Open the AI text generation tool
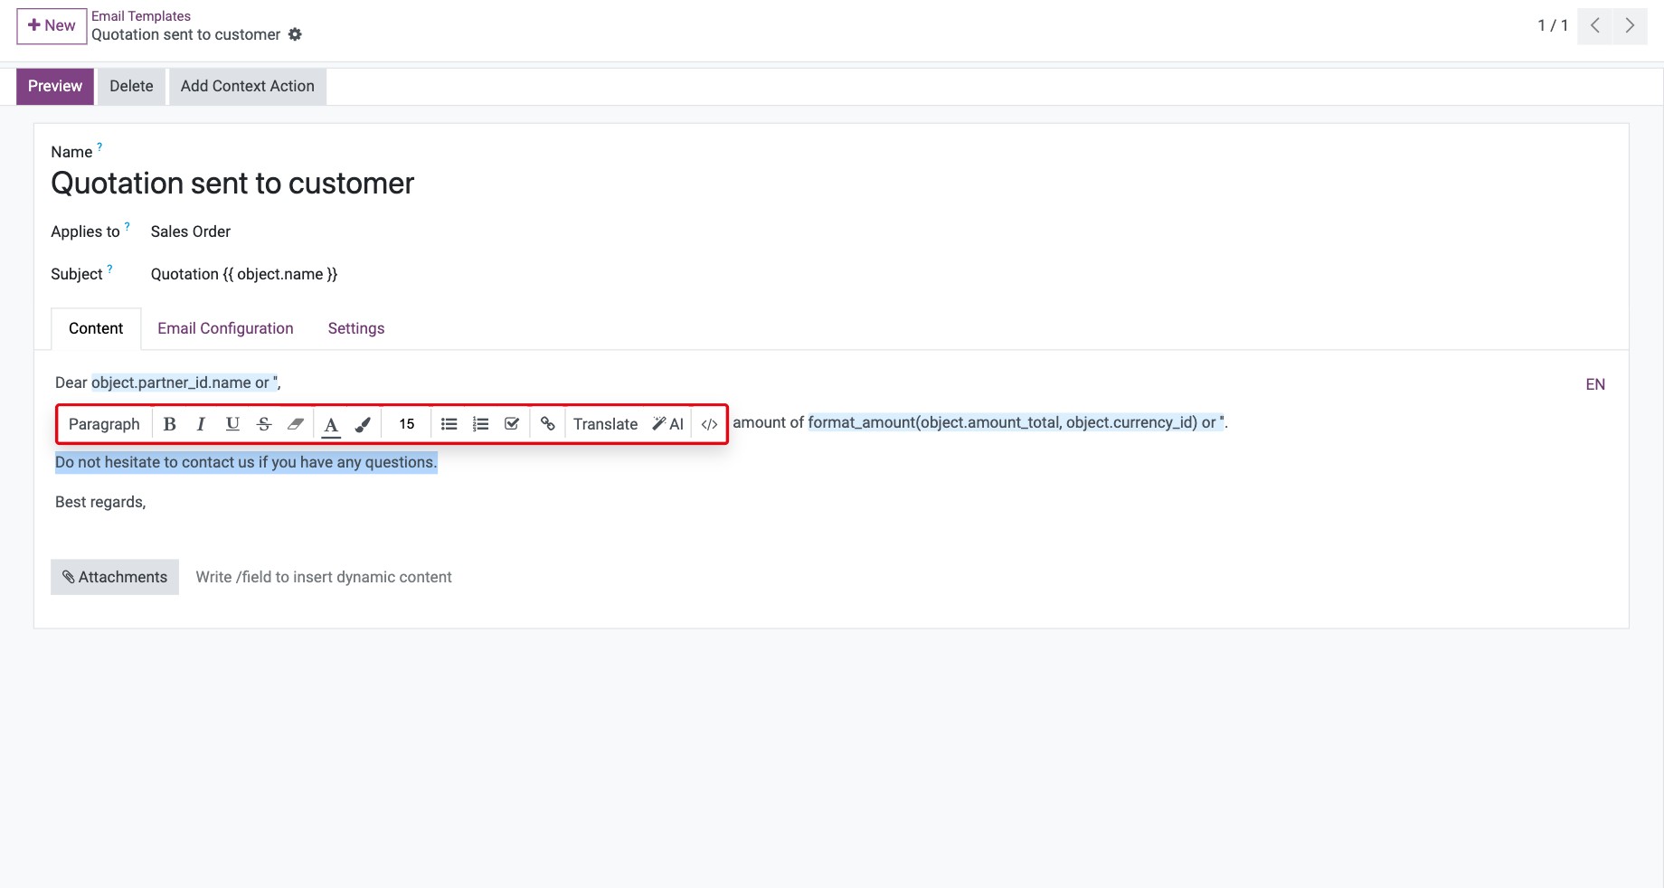 pyautogui.click(x=668, y=424)
